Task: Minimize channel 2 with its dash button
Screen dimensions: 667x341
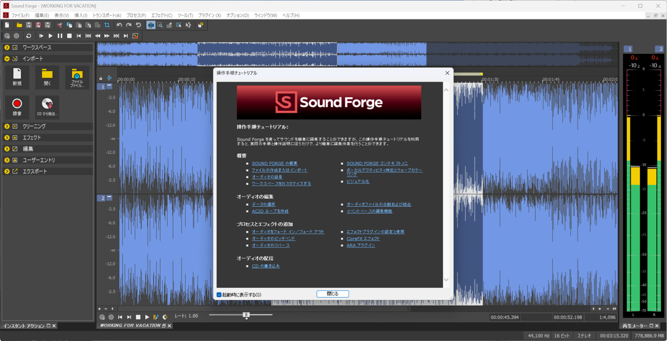Action: (109, 198)
